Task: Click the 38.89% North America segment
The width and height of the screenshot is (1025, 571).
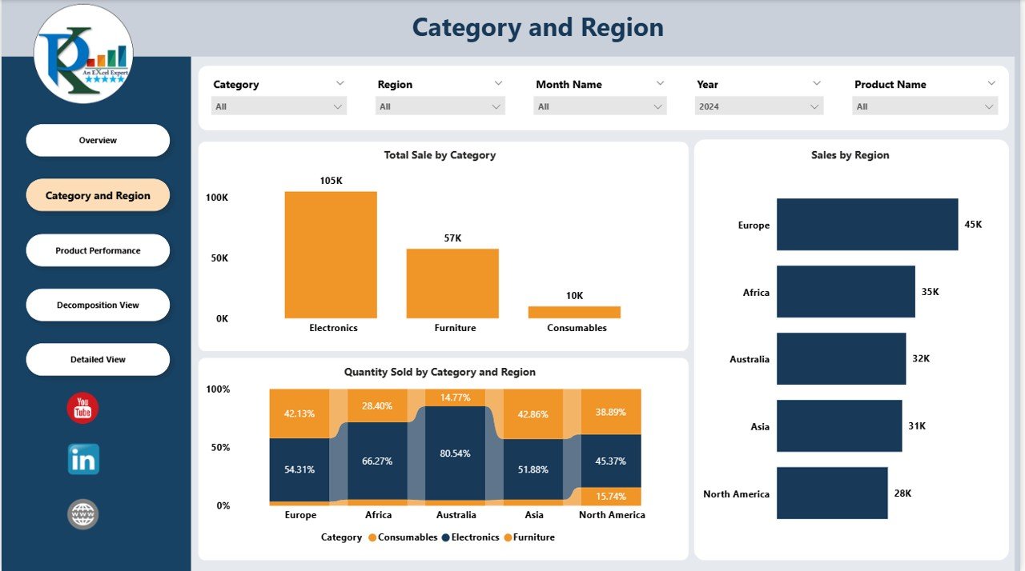Action: pos(611,412)
